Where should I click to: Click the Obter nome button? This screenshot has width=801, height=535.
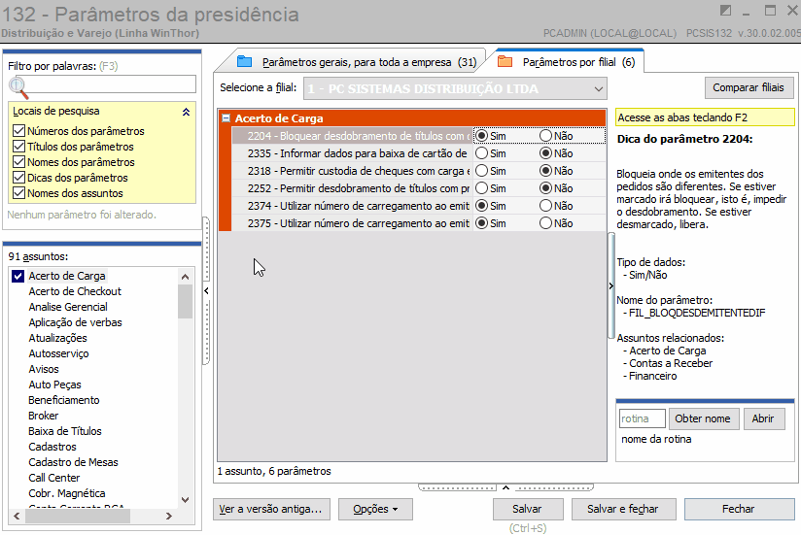click(x=703, y=418)
